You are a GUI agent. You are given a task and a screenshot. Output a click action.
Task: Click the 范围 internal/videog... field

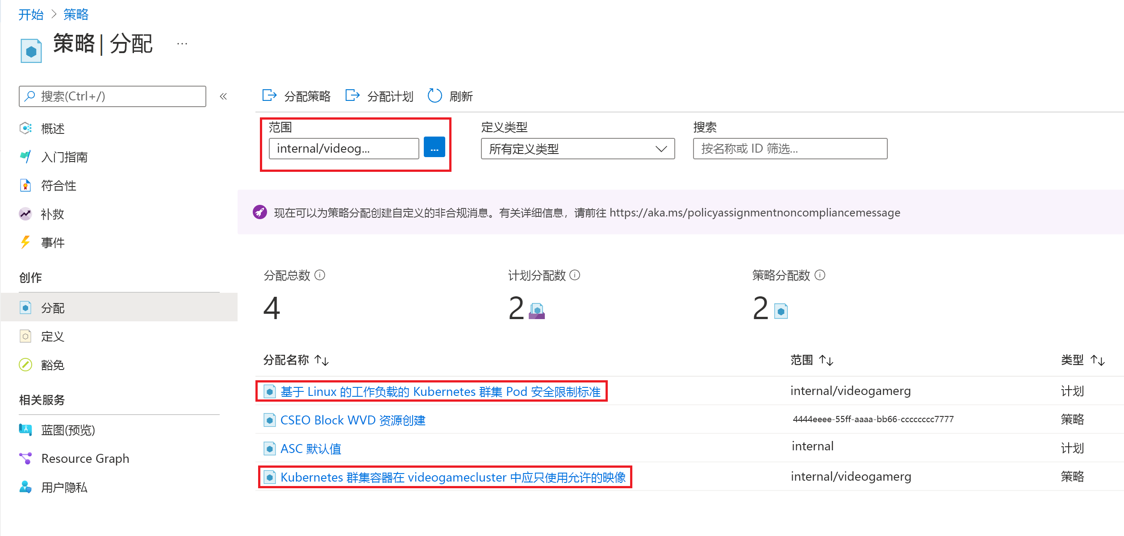click(344, 149)
